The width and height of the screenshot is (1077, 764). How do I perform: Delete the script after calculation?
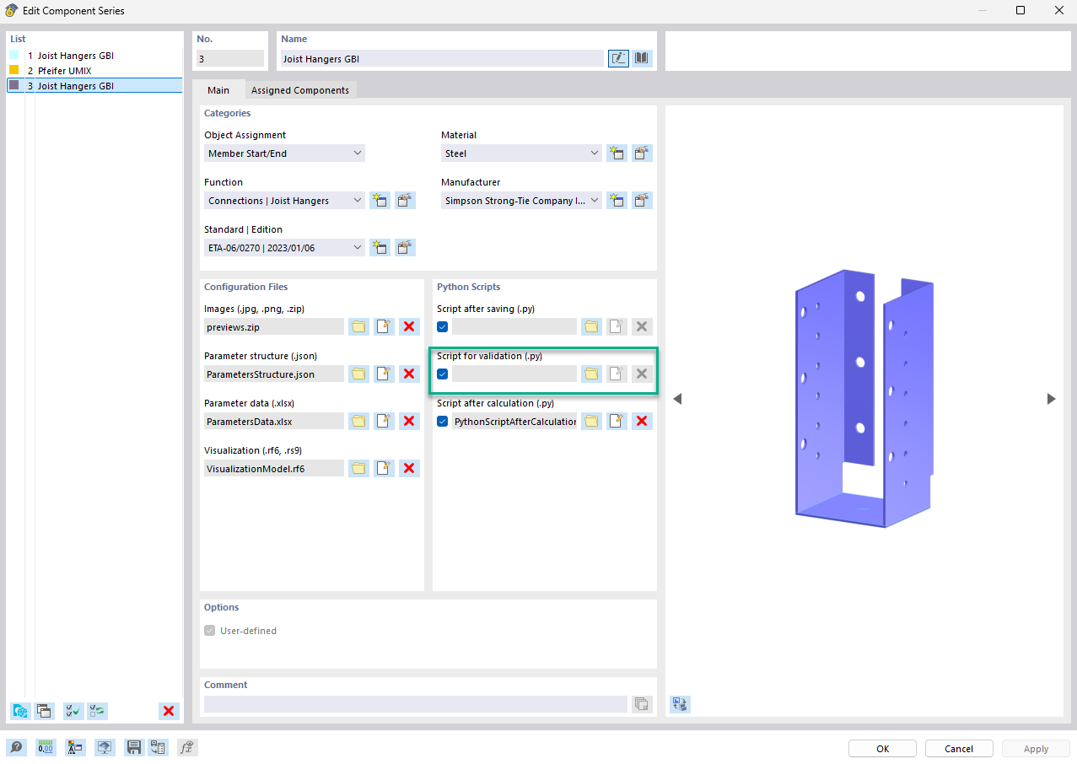click(x=643, y=421)
